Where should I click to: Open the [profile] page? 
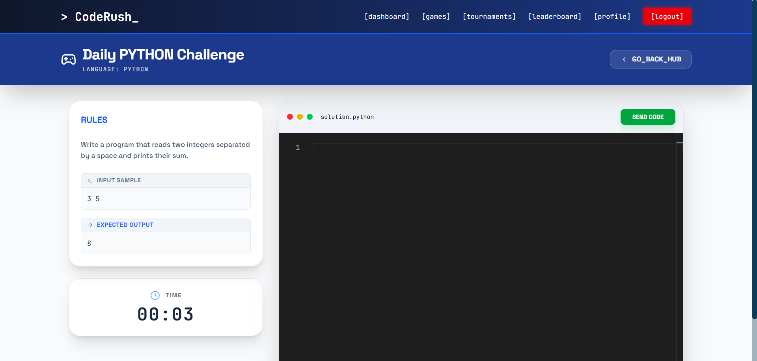tap(612, 17)
